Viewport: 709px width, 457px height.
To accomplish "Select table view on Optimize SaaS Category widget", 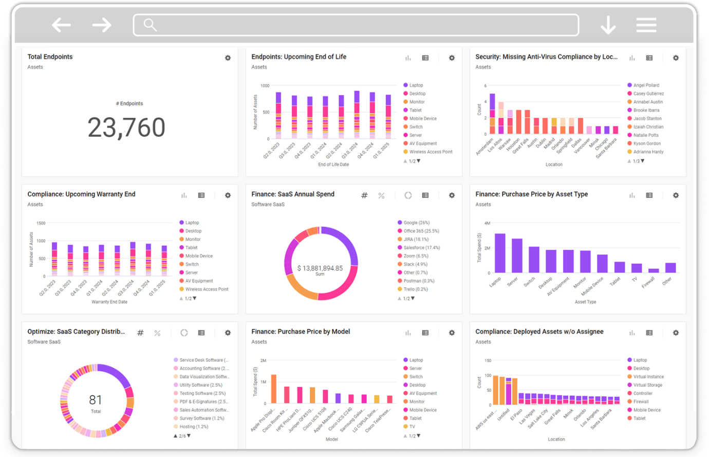I will 201,333.
